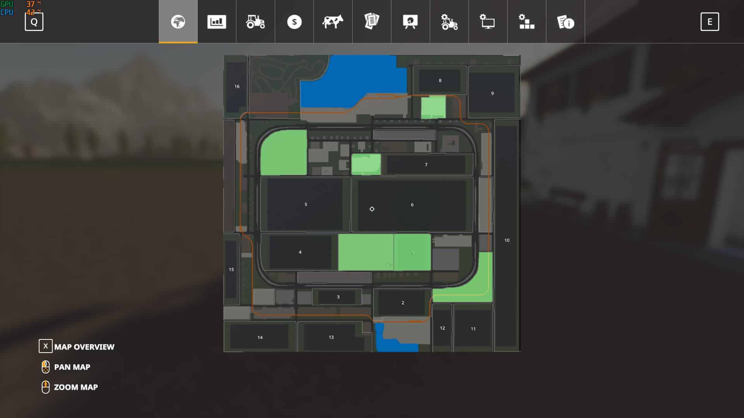Click the crosshair marker on the map
This screenshot has height=418, width=744.
(372, 209)
